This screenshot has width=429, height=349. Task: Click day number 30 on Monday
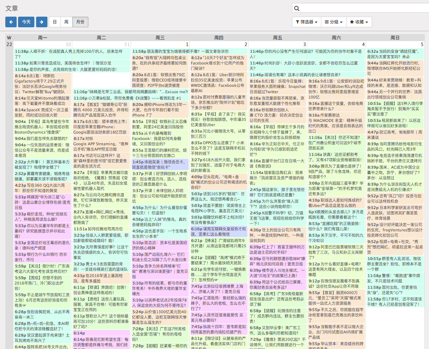tap(68, 44)
